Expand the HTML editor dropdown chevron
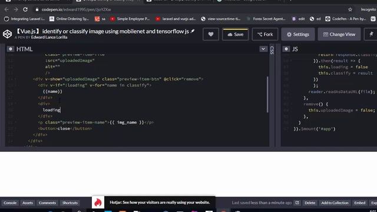This screenshot has height=212, width=377. pyautogui.click(x=263, y=49)
